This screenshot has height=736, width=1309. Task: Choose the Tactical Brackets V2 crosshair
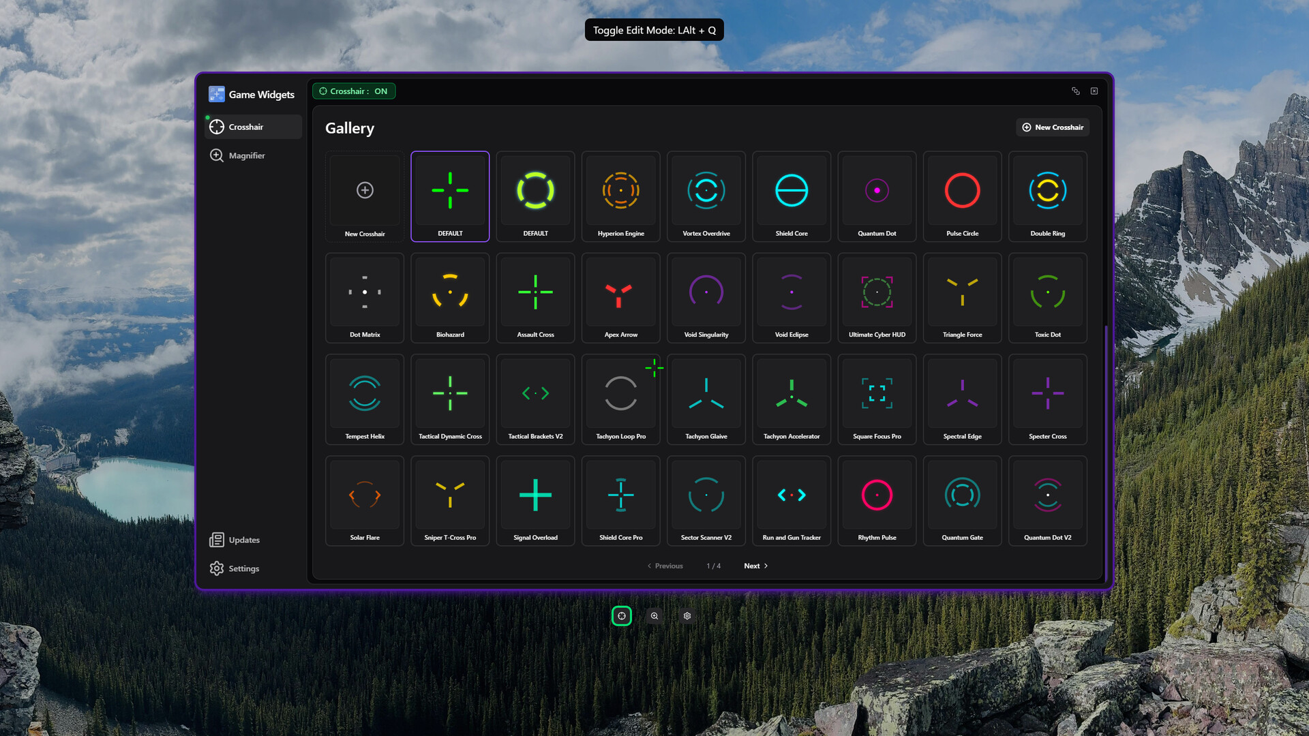tap(535, 399)
